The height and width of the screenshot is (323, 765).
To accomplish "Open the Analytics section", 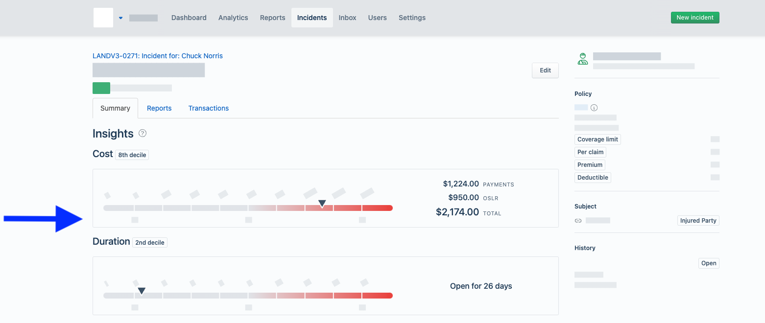I will point(233,18).
